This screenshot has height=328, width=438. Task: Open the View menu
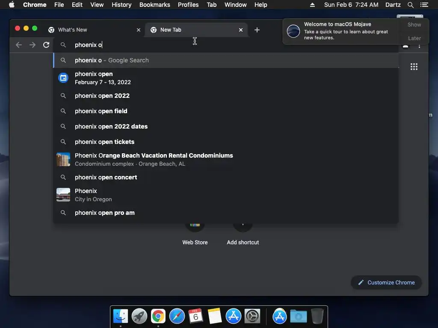click(x=97, y=5)
